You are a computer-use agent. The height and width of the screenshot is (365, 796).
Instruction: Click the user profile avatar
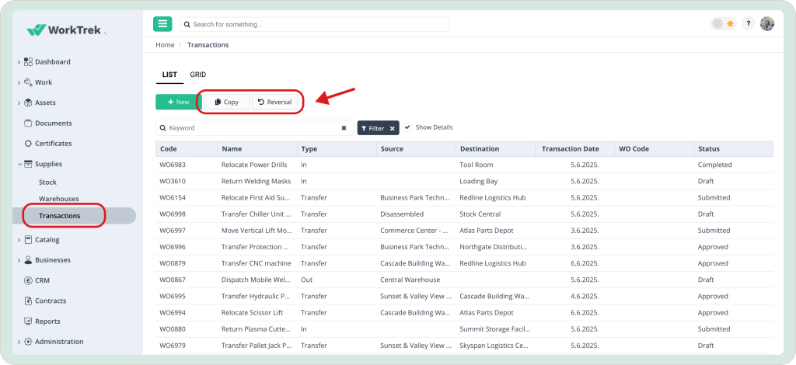pos(766,24)
